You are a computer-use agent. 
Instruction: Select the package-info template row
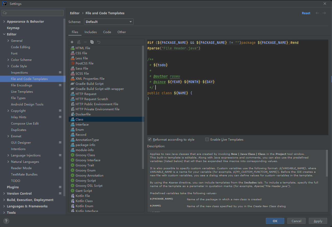pos(106,145)
